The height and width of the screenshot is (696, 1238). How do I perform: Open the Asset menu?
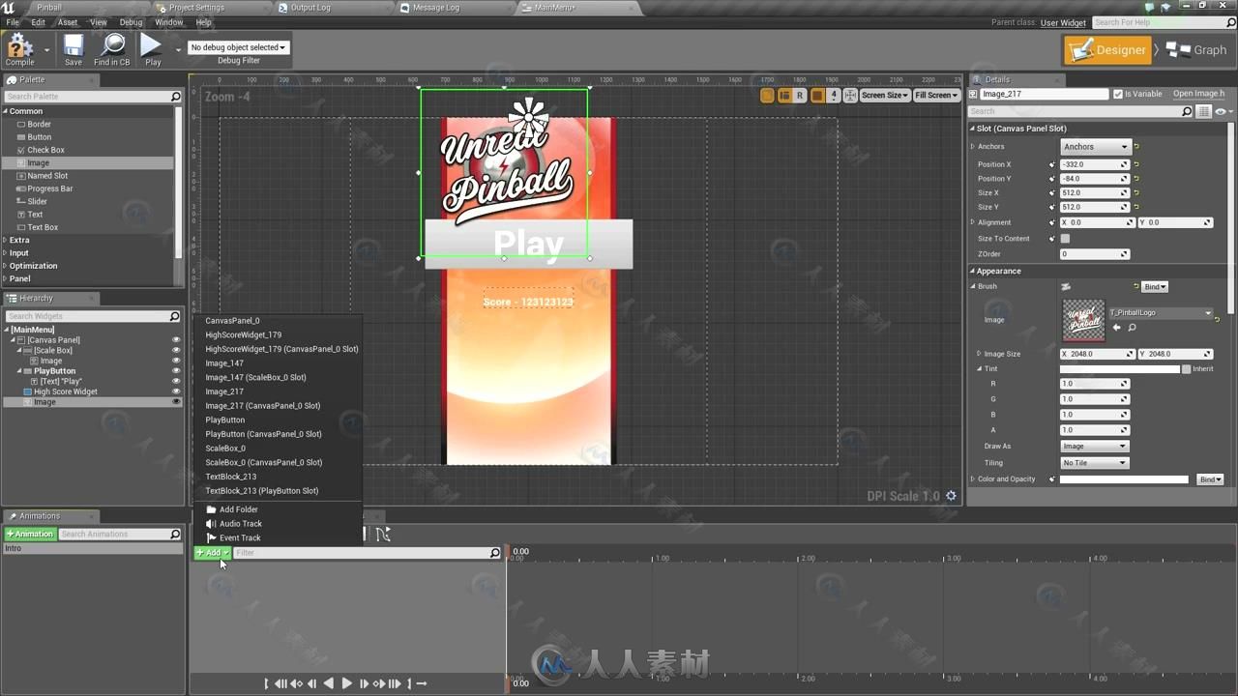click(68, 22)
